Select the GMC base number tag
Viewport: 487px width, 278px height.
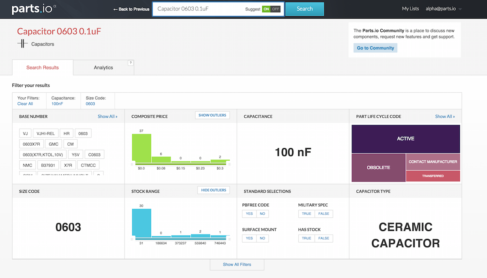pyautogui.click(x=54, y=144)
